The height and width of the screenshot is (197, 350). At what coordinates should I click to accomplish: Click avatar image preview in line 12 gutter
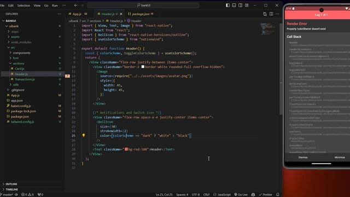67,76
